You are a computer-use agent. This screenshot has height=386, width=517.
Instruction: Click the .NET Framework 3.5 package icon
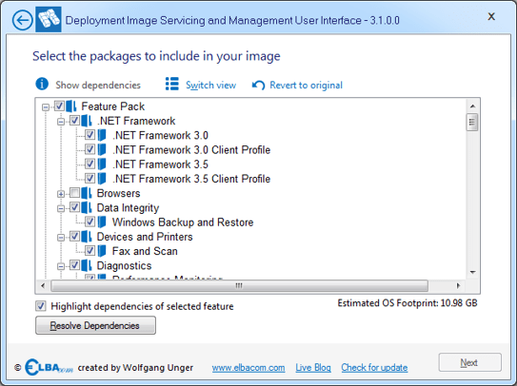(x=102, y=164)
